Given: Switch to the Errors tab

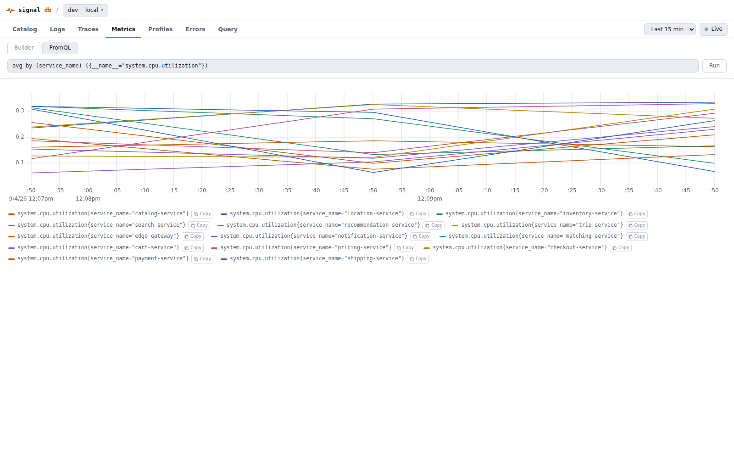Looking at the screenshot, I should (x=195, y=29).
